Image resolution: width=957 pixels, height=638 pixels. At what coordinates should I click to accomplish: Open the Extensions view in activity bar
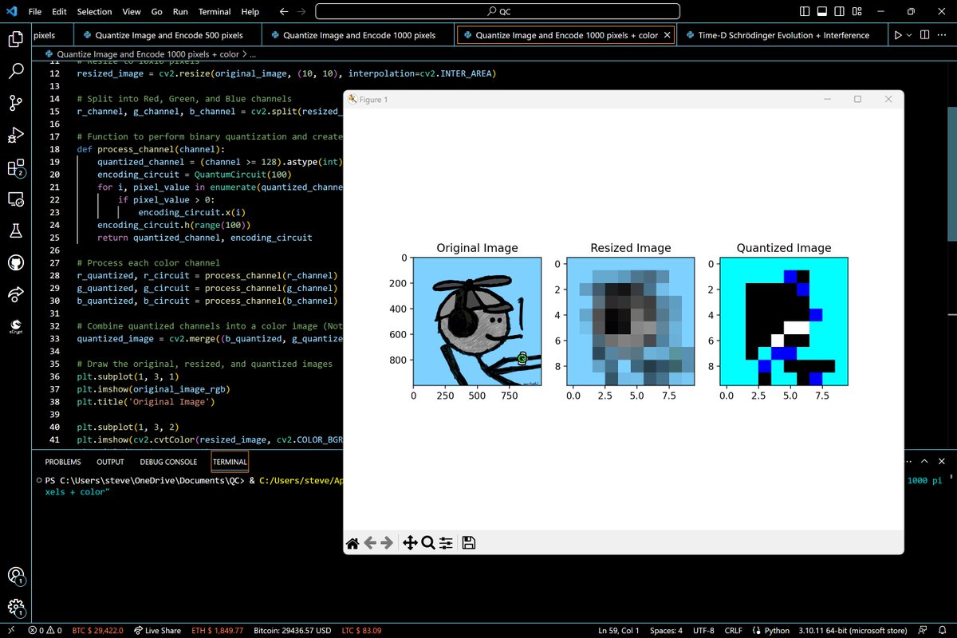[x=16, y=167]
